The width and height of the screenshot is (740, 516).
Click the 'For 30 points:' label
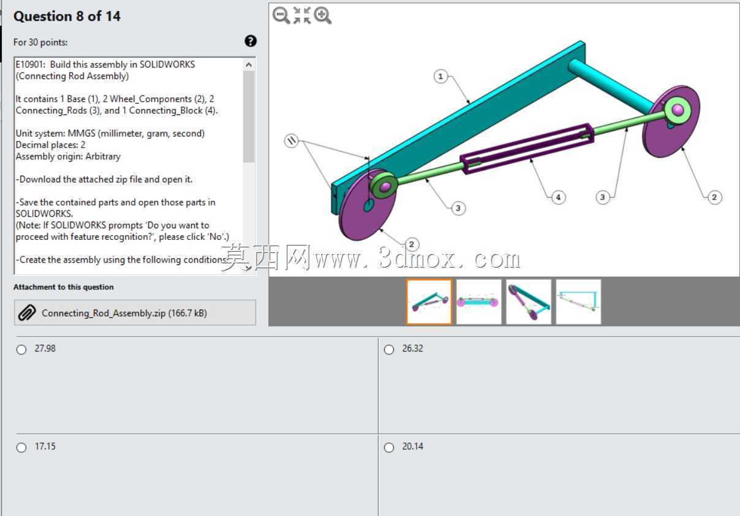pyautogui.click(x=40, y=42)
